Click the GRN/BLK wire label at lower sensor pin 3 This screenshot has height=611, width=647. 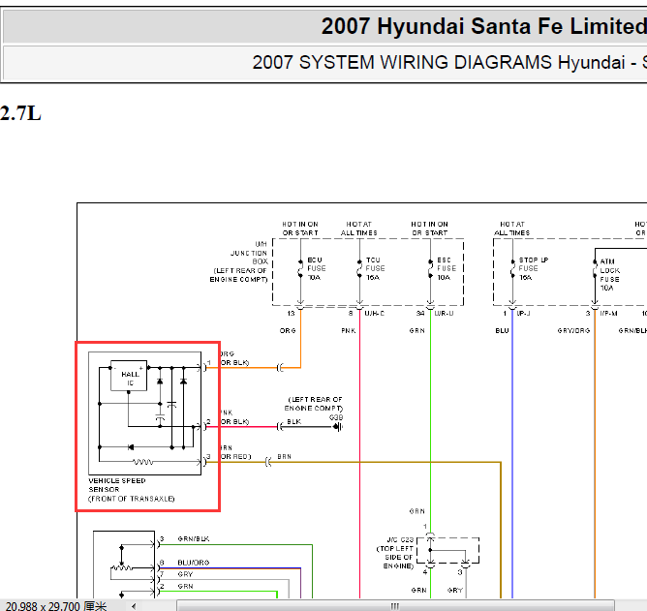point(193,538)
